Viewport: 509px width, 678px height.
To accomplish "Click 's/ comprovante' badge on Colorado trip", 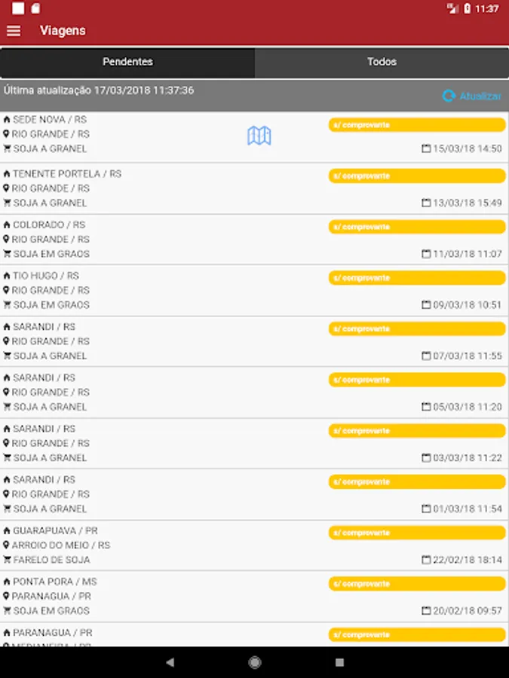I will tap(417, 227).
